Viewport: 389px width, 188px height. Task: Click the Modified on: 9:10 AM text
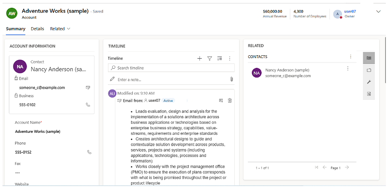[136, 93]
